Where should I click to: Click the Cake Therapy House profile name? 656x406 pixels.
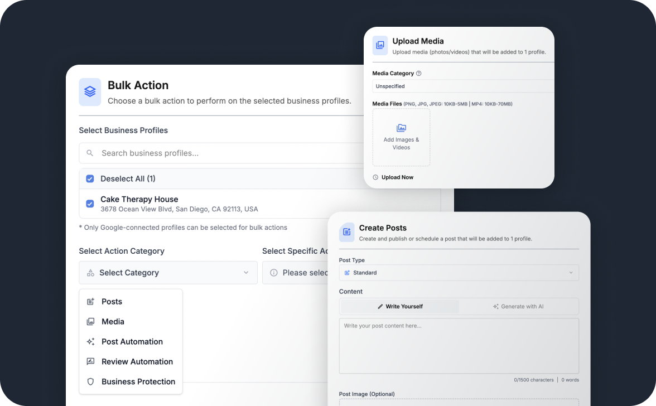(x=139, y=200)
